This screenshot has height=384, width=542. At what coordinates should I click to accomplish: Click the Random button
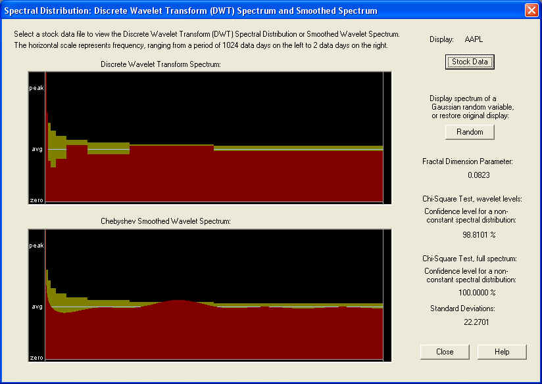coord(470,132)
